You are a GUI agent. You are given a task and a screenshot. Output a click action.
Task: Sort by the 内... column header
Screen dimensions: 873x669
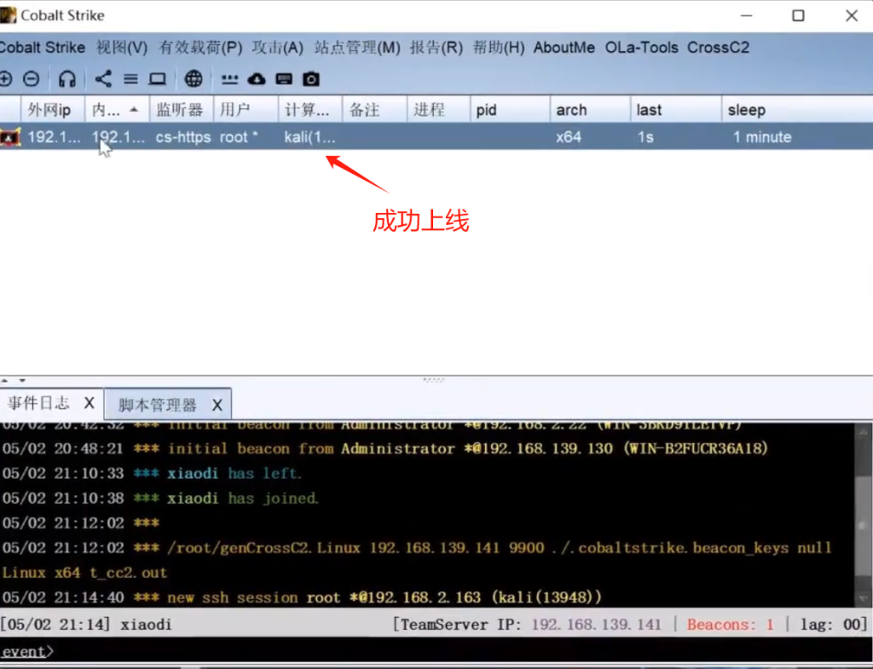[x=117, y=110]
